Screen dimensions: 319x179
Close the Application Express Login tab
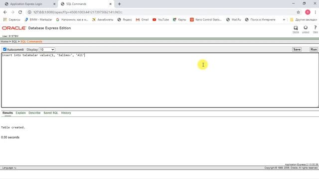pos(54,4)
